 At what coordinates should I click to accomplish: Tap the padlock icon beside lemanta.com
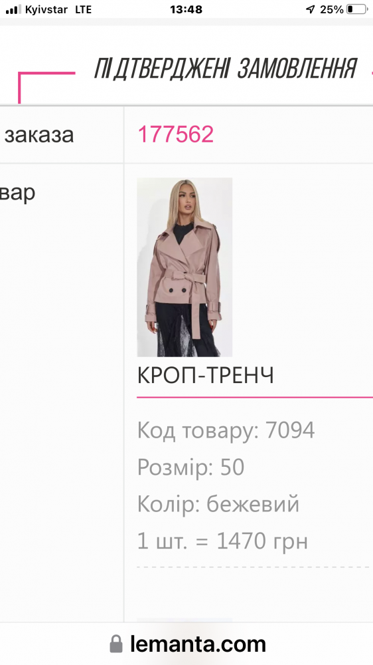tap(116, 644)
